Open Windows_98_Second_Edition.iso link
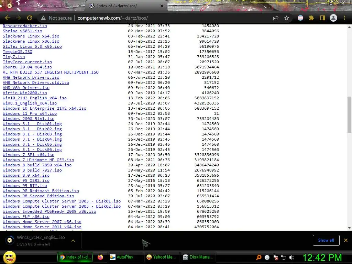The height and width of the screenshot is (264, 352). click(x=38, y=196)
